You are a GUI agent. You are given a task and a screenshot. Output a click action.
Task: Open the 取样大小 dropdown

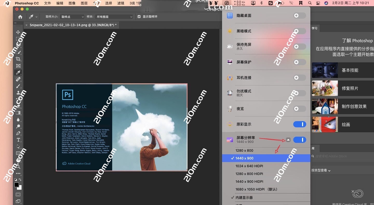click(72, 16)
